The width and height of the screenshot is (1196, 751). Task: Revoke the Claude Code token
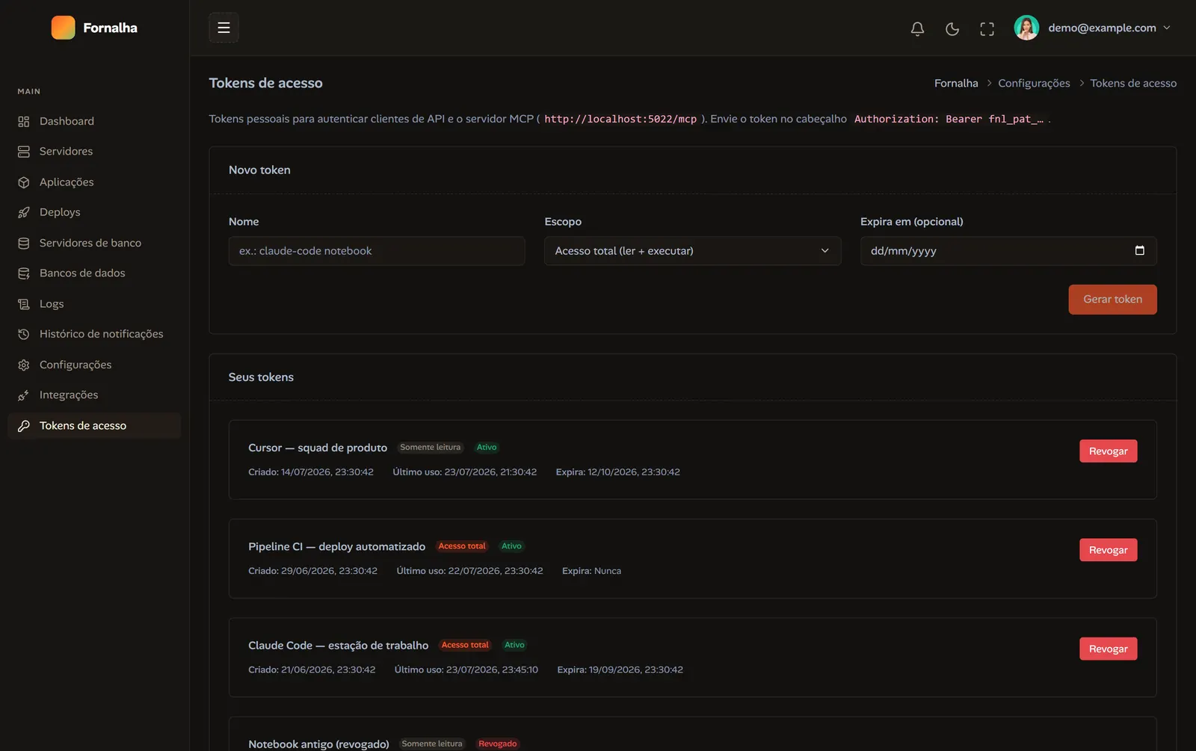(1108, 649)
